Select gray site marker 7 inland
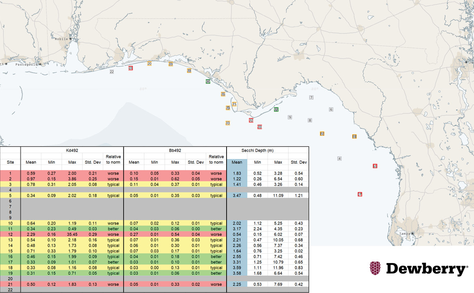This screenshot has height=293, width=474. (x=312, y=98)
